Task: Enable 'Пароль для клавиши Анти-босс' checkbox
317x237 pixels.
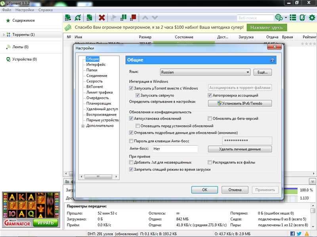Action: click(131, 141)
